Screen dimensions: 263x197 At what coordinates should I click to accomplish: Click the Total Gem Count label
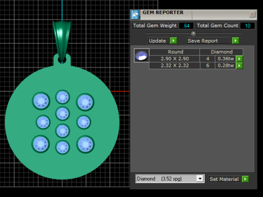click(x=218, y=26)
